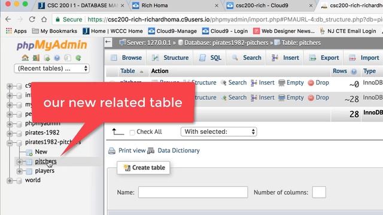The width and height of the screenshot is (383, 215).
Task: Open the Insert tab
Action: click(285, 58)
